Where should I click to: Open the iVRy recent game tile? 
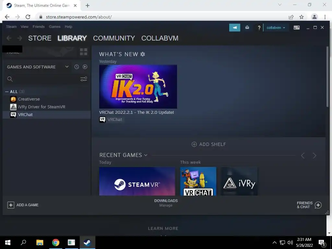pos(239,181)
